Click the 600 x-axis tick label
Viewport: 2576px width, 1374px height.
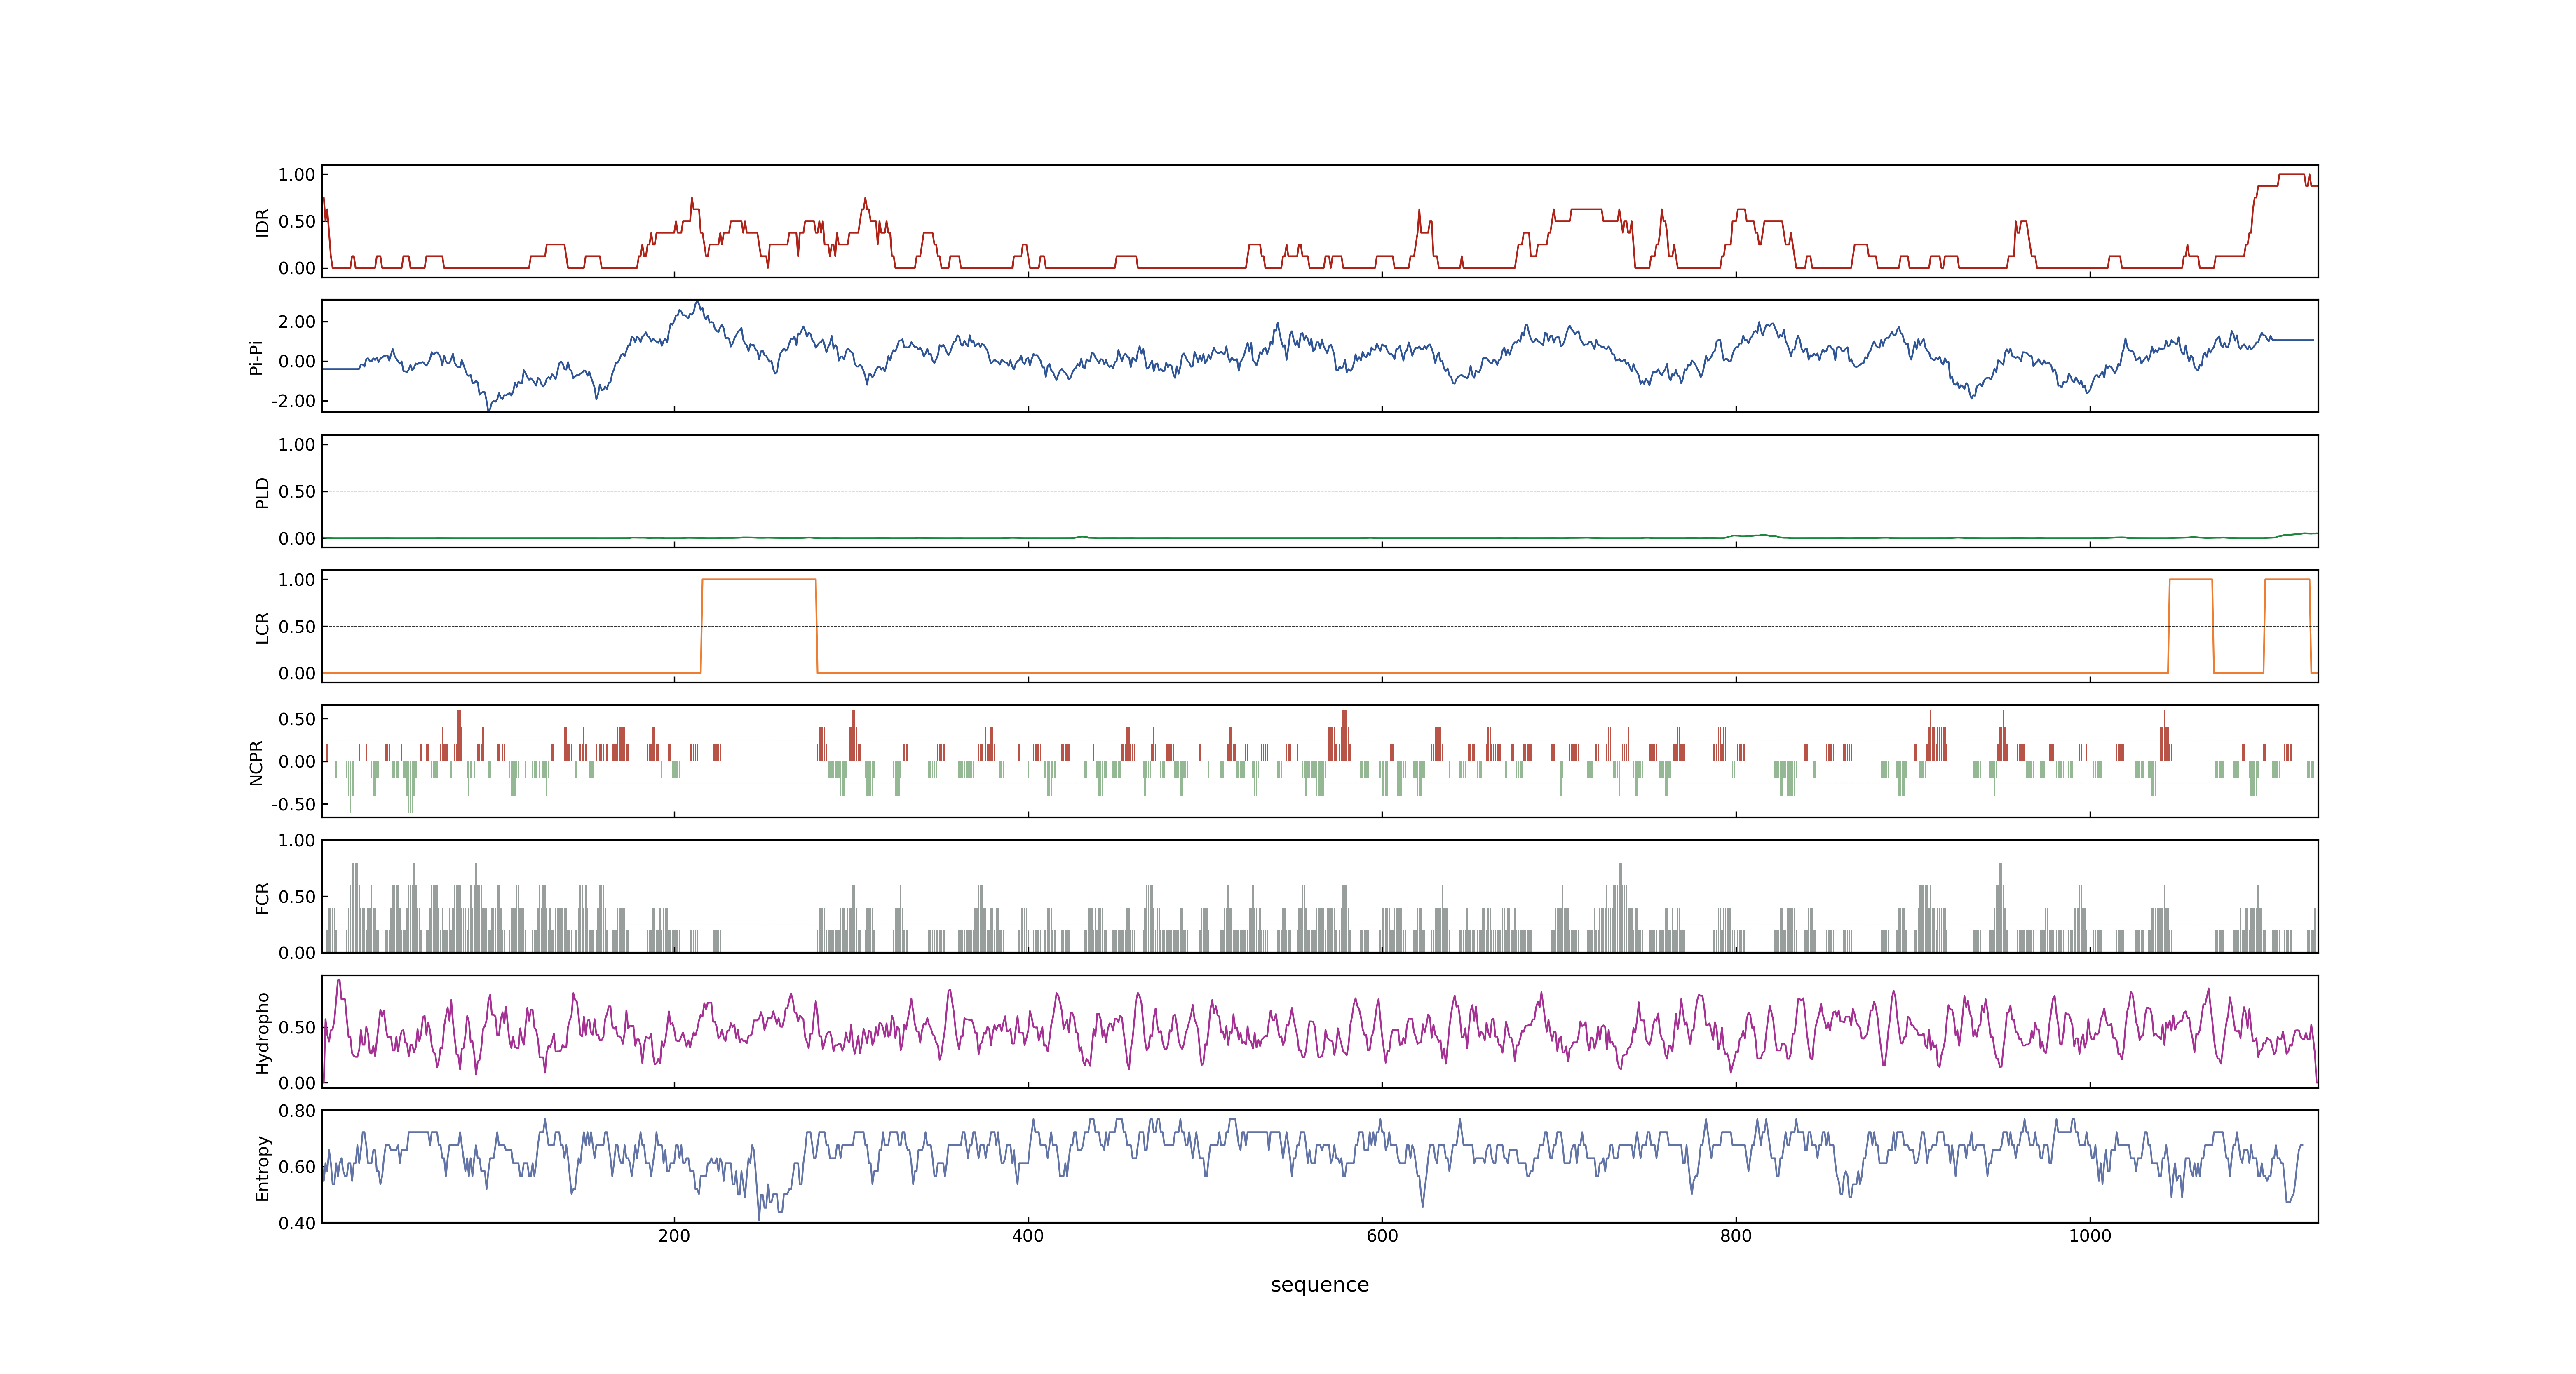tap(1382, 1236)
